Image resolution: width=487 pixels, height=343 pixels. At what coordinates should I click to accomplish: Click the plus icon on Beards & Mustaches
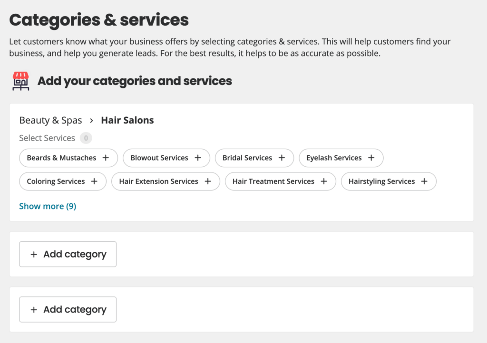106,158
